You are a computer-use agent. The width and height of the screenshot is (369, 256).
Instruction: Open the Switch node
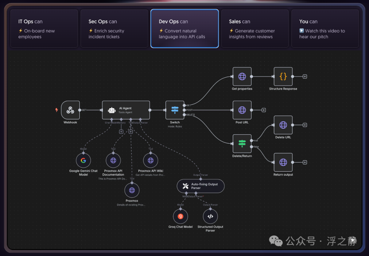[175, 110]
